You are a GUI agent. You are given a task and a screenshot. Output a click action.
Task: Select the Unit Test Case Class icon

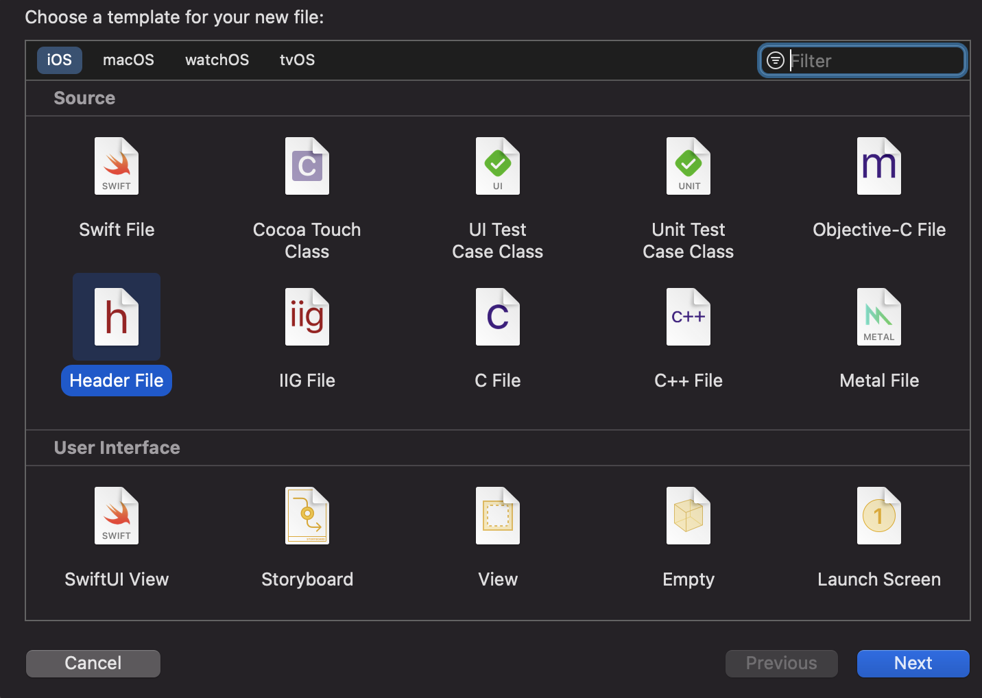[688, 166]
